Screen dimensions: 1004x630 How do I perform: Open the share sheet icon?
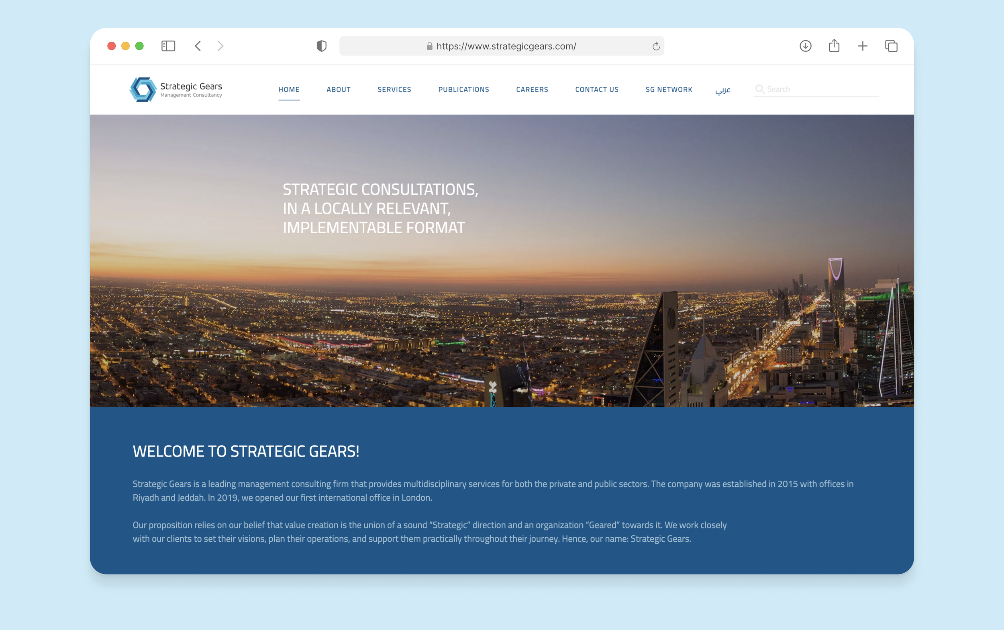point(834,45)
